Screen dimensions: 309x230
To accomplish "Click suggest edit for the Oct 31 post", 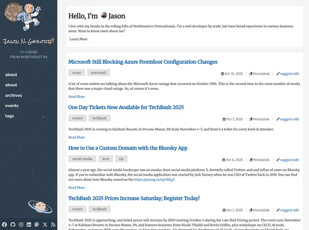I will (287, 74).
